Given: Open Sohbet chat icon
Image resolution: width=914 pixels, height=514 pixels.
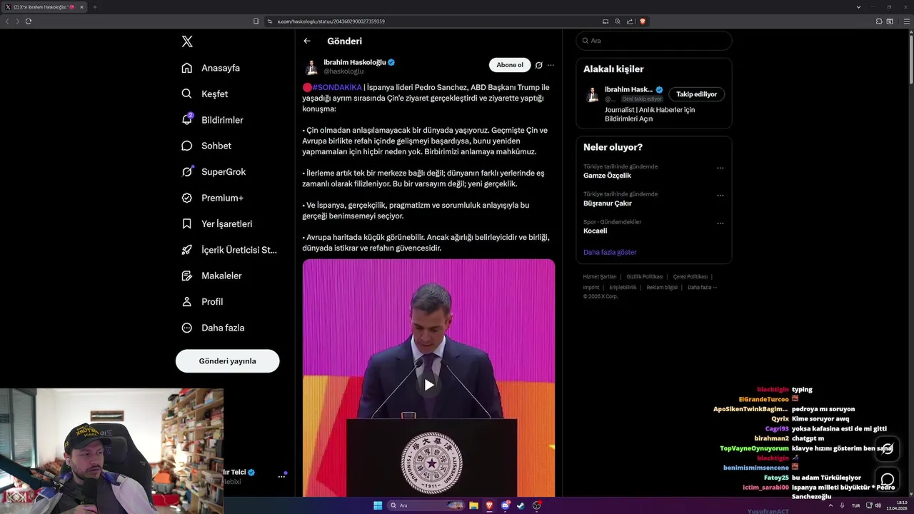Looking at the screenshot, I should pos(187,146).
